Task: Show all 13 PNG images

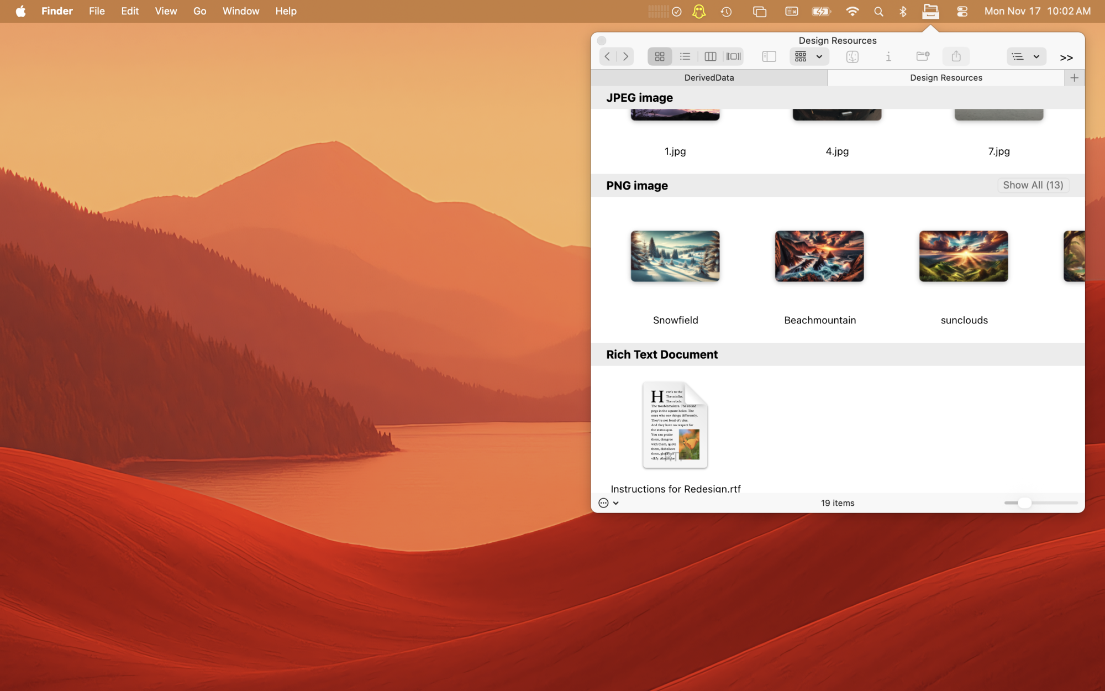Action: (1033, 185)
